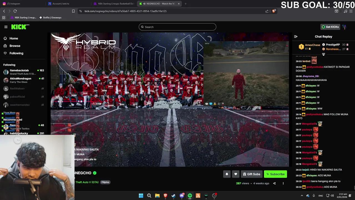Reload the current page

click(x=15, y=11)
